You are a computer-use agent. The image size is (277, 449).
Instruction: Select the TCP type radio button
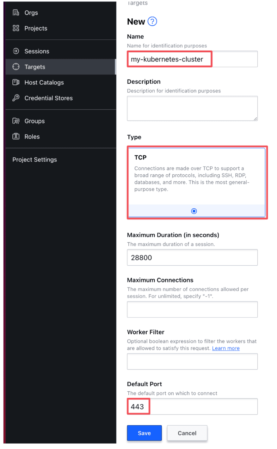(194, 211)
